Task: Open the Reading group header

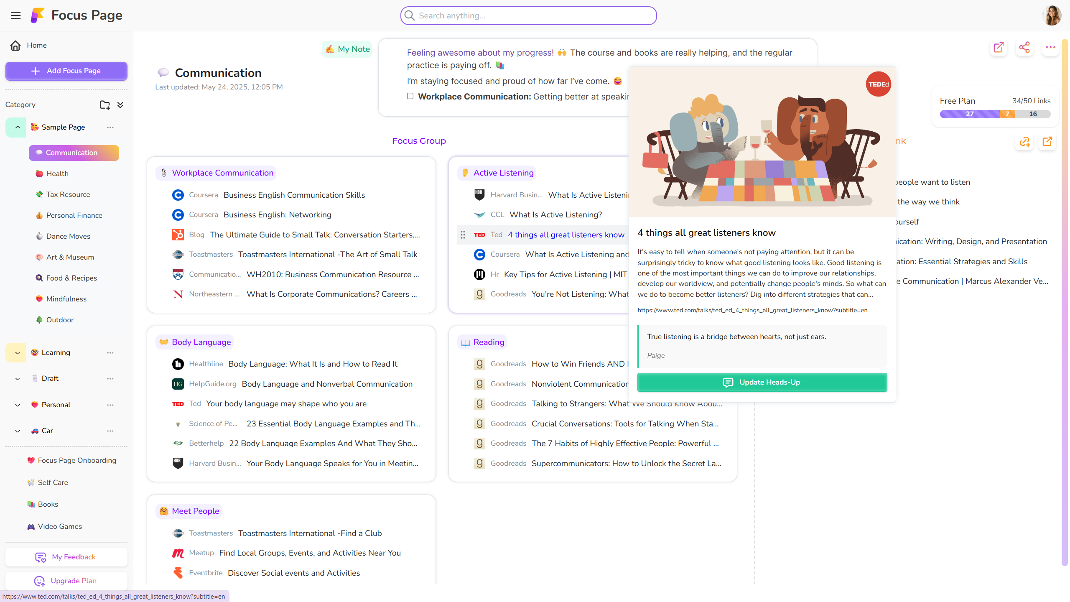Action: point(482,342)
